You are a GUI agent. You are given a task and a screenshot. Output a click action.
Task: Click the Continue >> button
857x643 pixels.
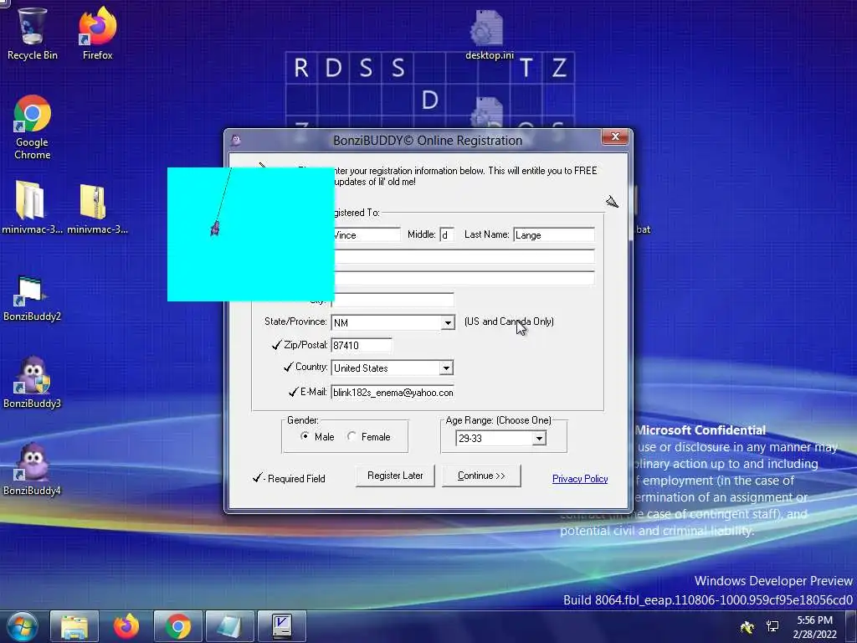pos(481,476)
